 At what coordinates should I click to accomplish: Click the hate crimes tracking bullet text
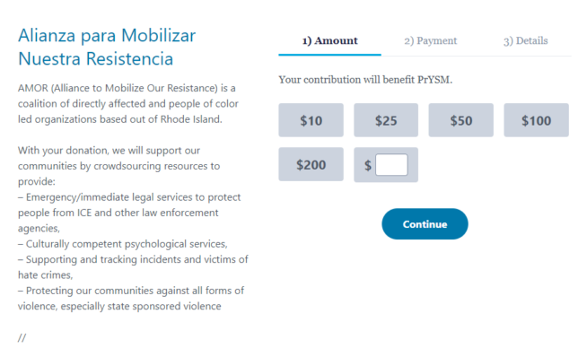[x=133, y=267]
